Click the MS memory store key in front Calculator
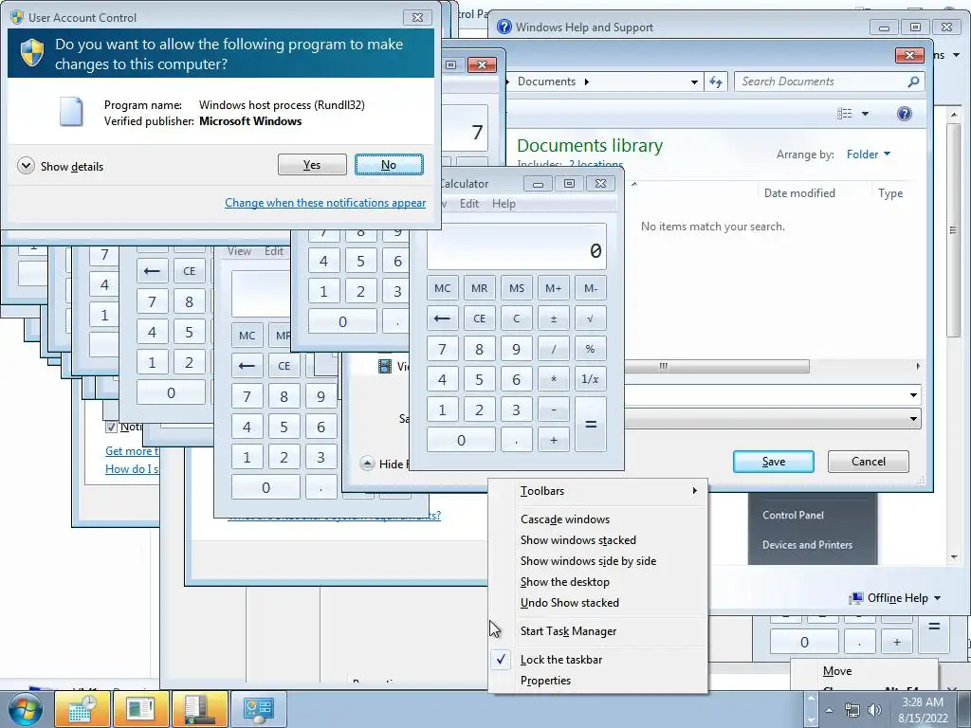971x728 pixels. (x=517, y=288)
